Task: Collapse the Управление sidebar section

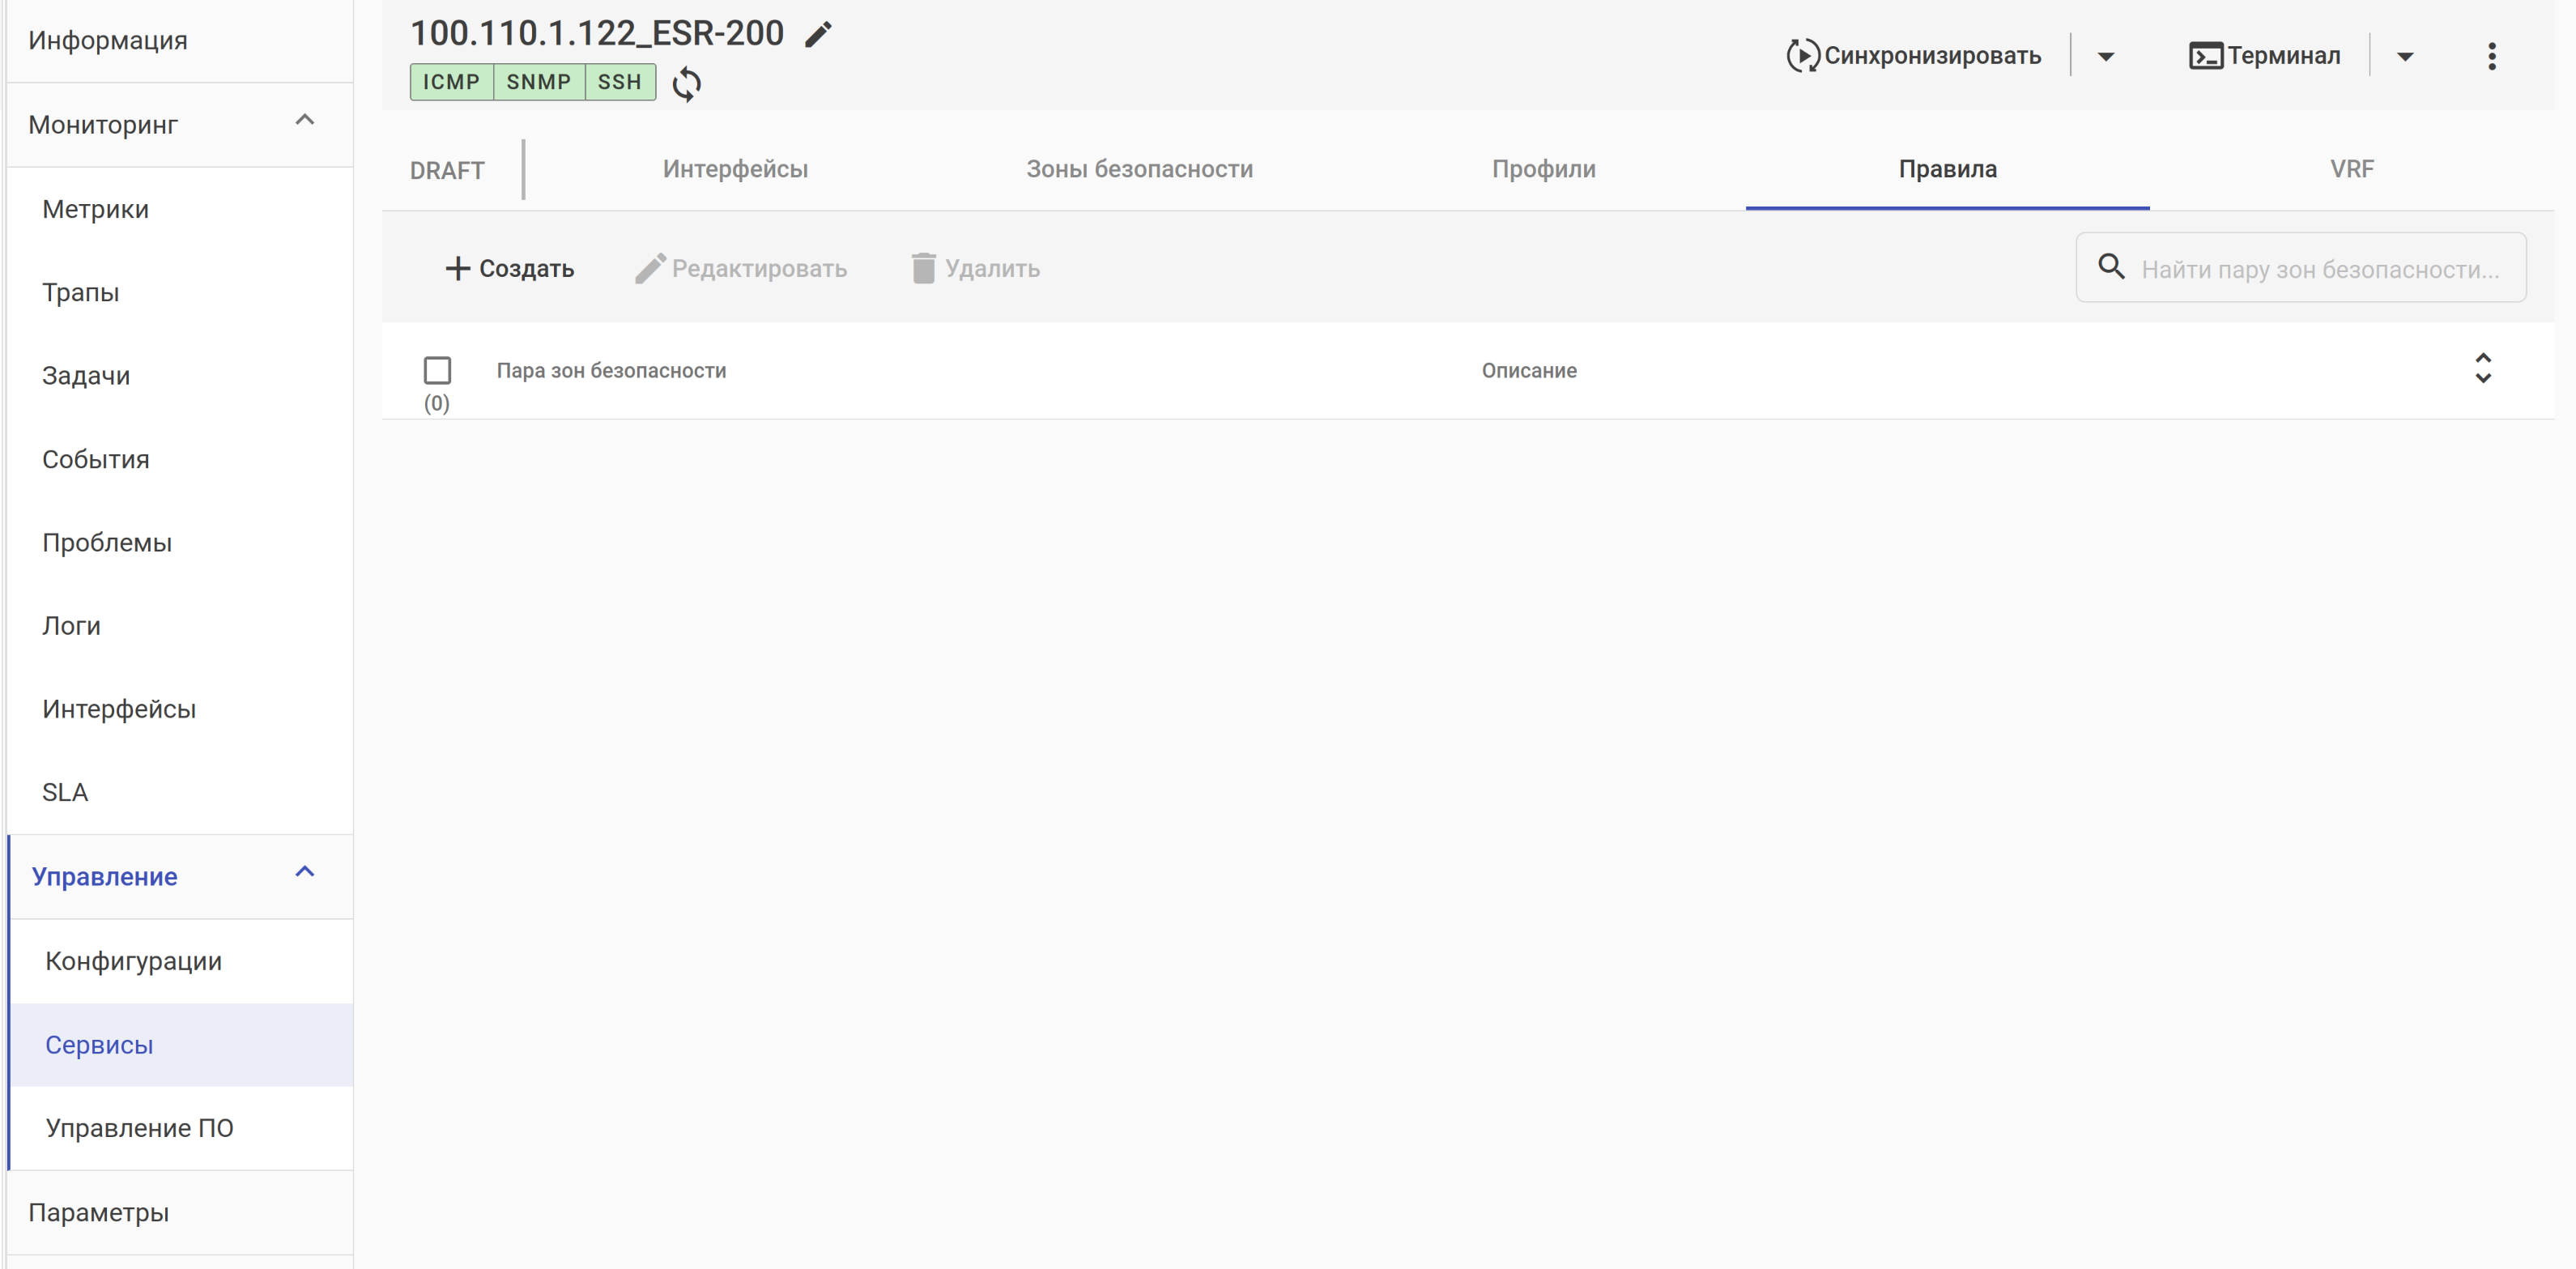Action: (305, 873)
